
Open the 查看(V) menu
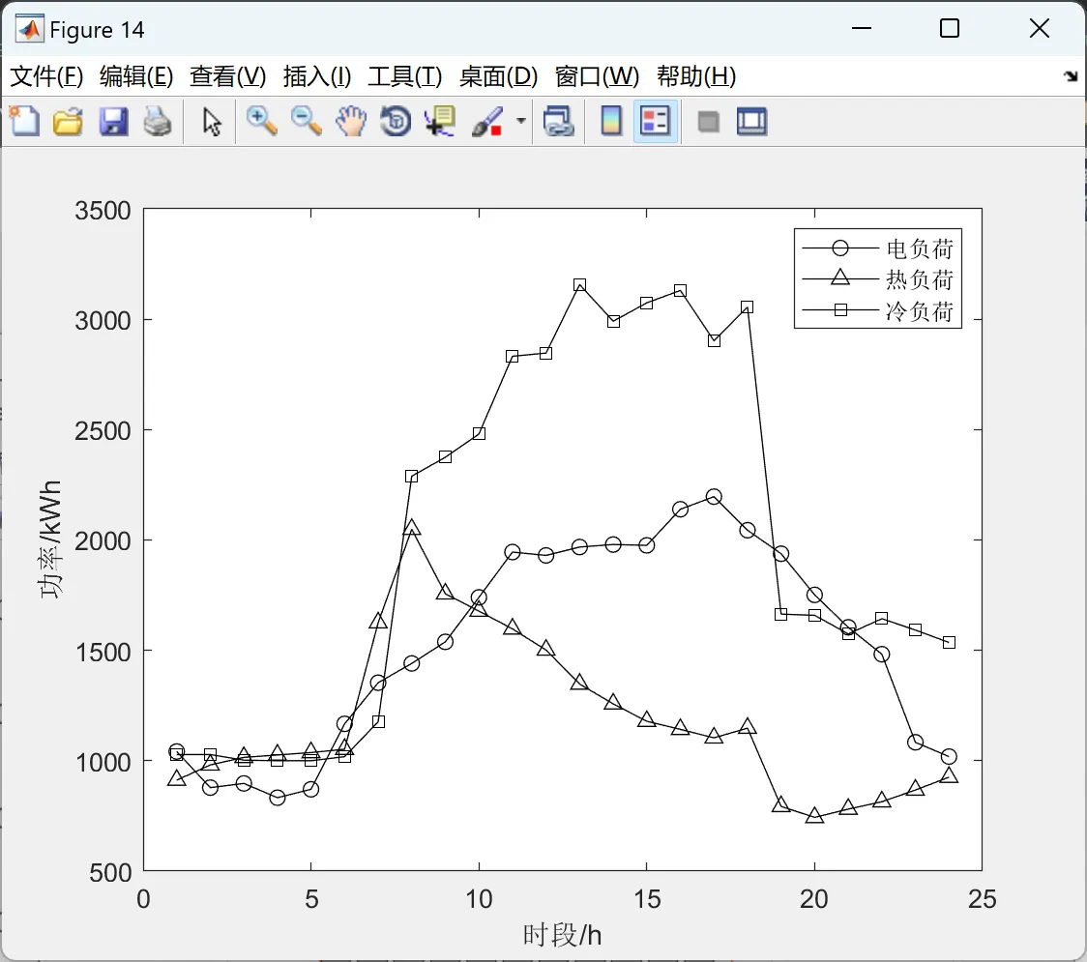tap(227, 76)
